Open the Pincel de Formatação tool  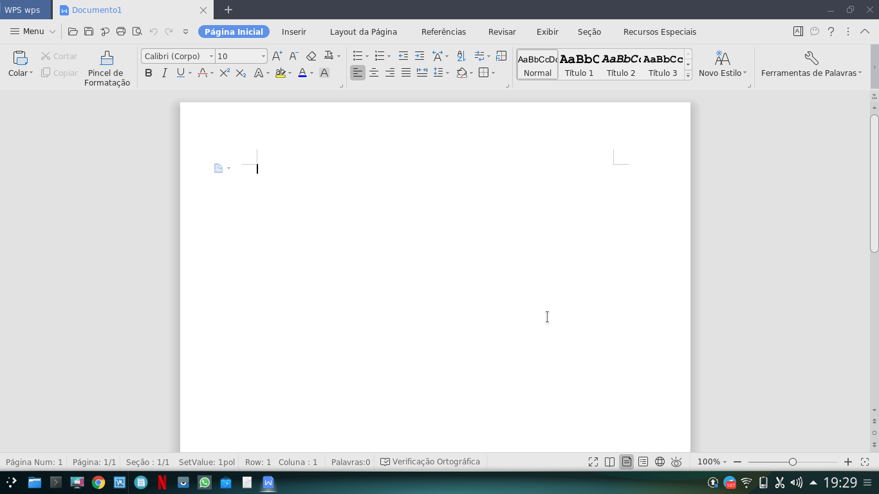click(x=107, y=68)
